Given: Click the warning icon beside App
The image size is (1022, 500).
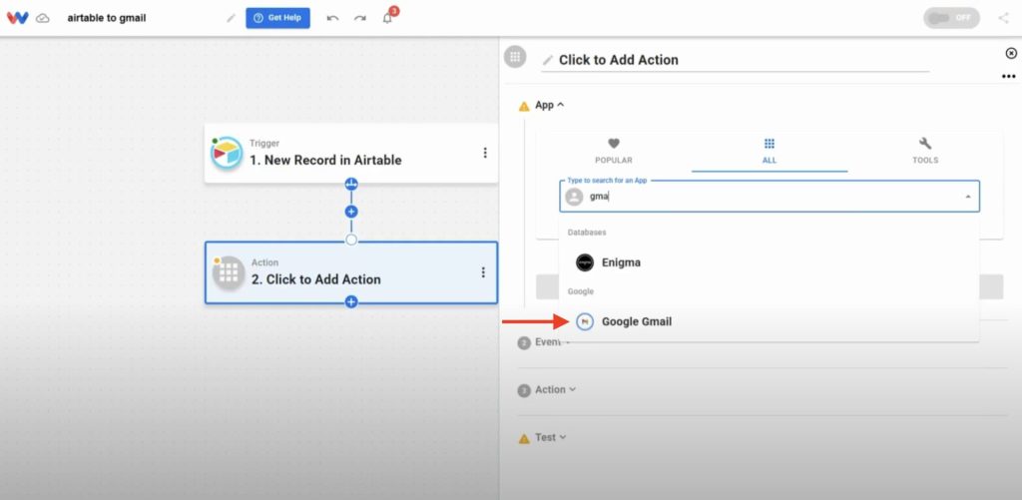Looking at the screenshot, I should point(524,106).
